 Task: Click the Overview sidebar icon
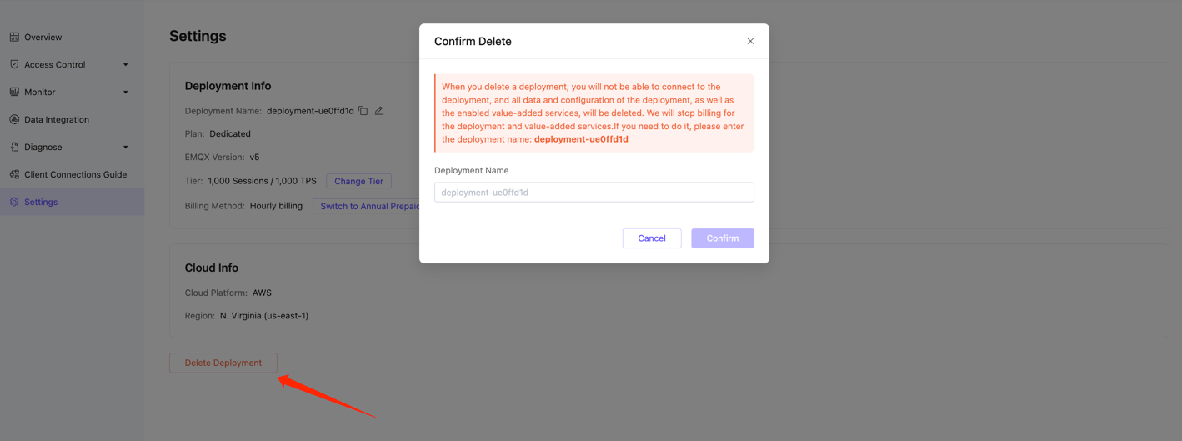click(x=14, y=37)
